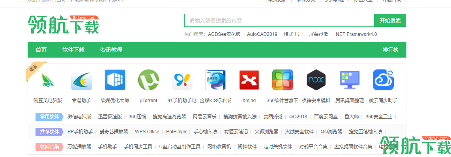Open the 360软件管家 app icon
This screenshot has height=157, width=451.
click(283, 80)
